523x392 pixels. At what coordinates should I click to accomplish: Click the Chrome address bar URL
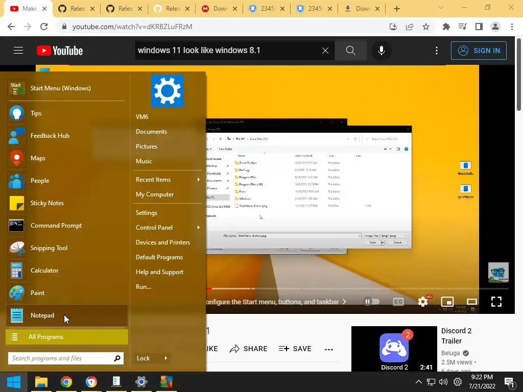coord(132,27)
